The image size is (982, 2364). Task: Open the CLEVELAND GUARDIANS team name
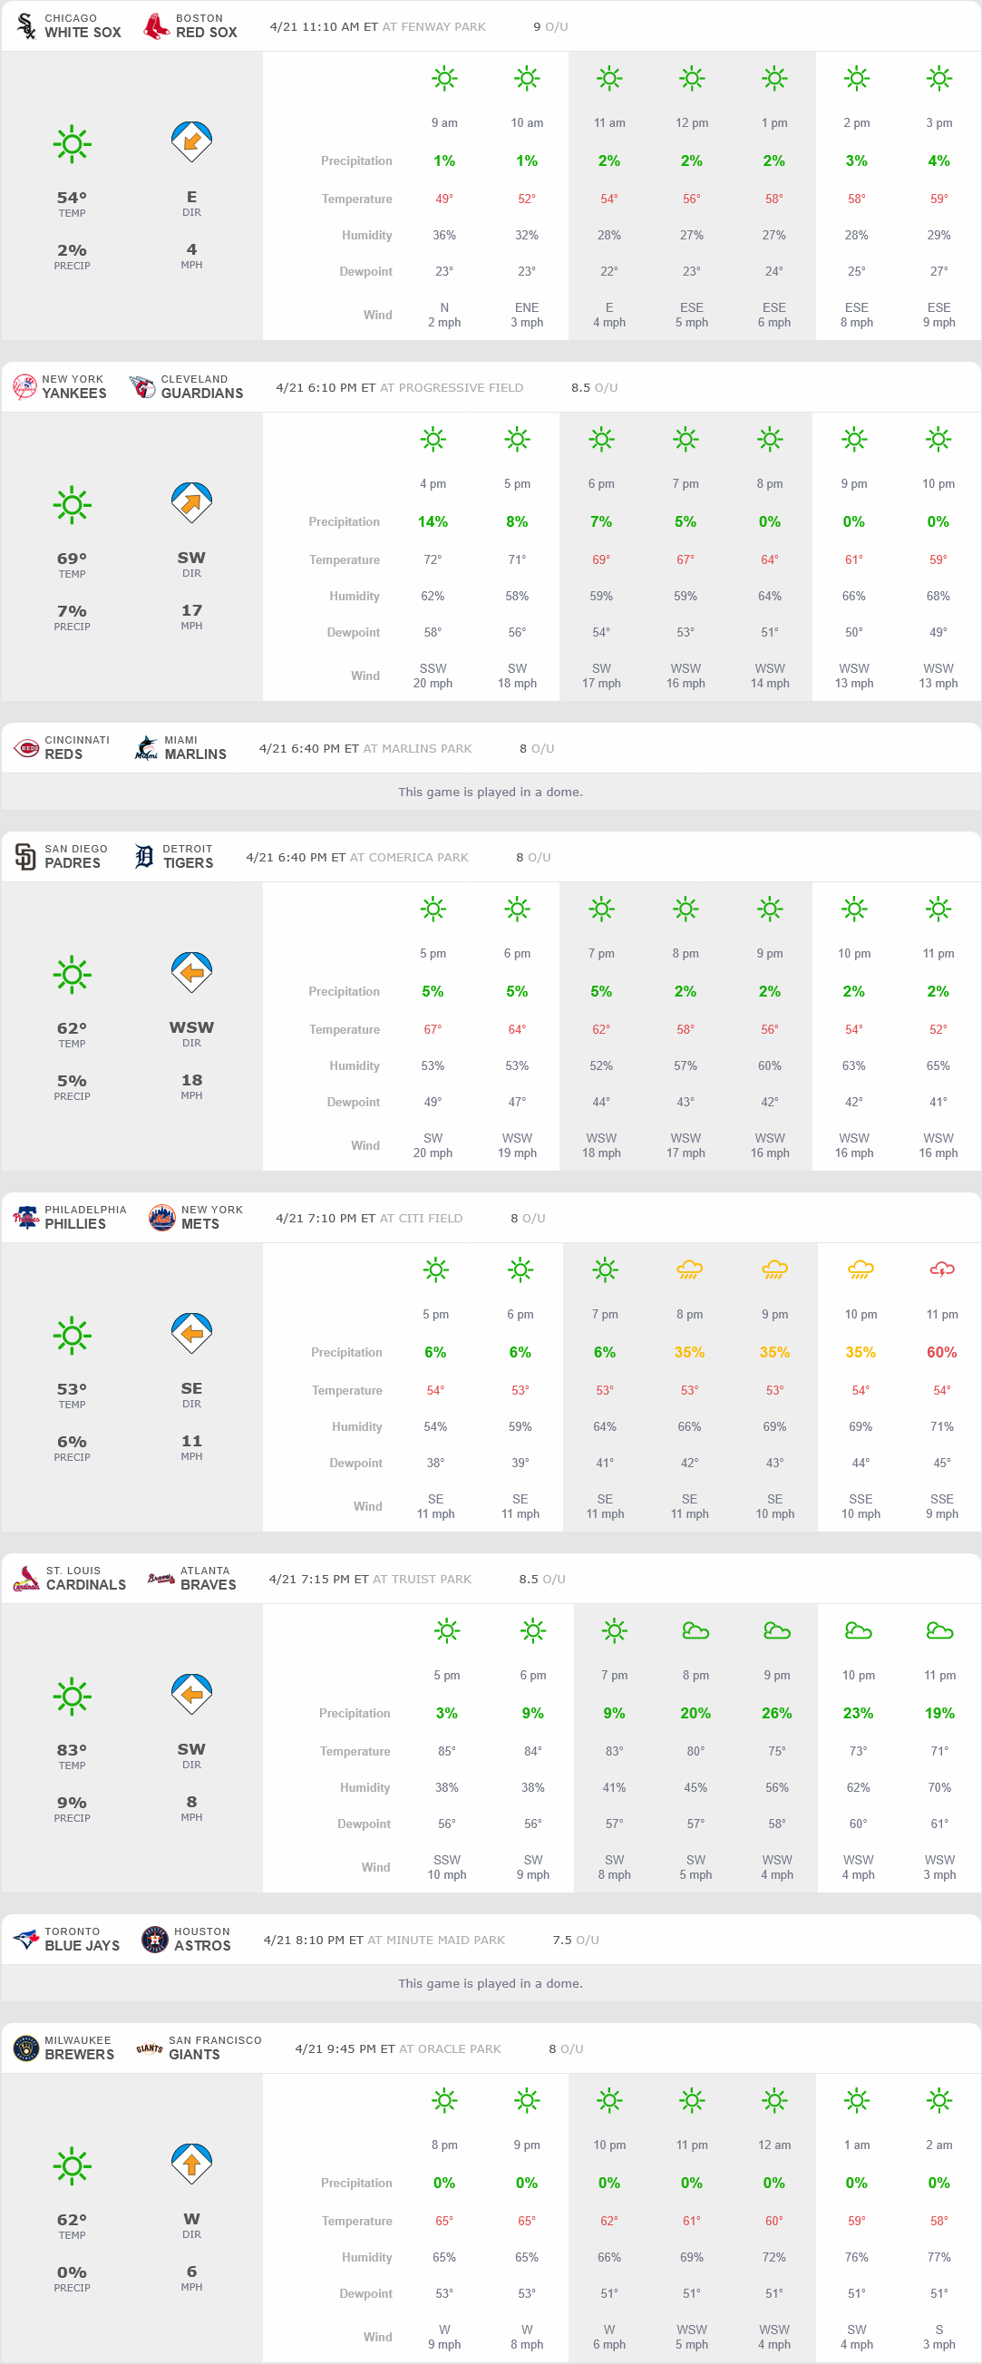(202, 386)
